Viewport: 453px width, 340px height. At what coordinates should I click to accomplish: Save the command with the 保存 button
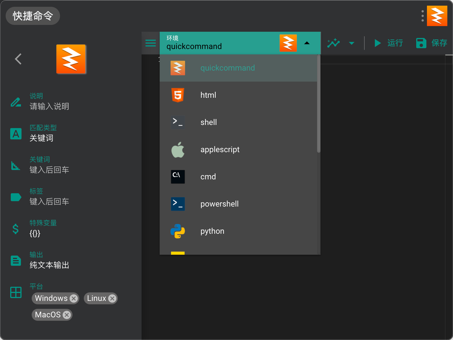point(431,43)
